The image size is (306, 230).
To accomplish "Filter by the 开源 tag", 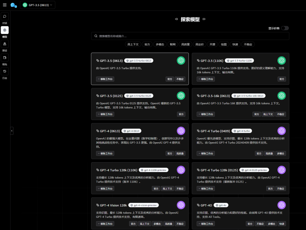I will point(212,45).
